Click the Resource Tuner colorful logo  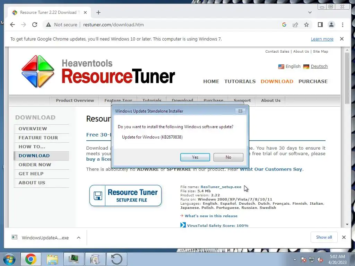pos(38,71)
